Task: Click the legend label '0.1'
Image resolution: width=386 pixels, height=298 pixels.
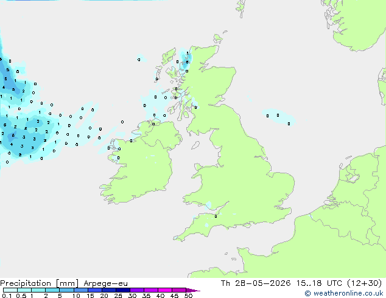Action: pyautogui.click(x=7, y=296)
